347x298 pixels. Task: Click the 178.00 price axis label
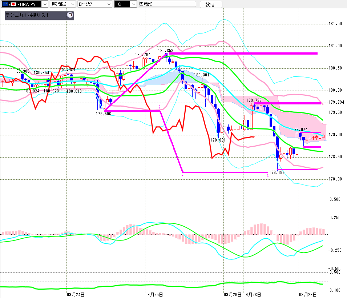tap(335, 179)
